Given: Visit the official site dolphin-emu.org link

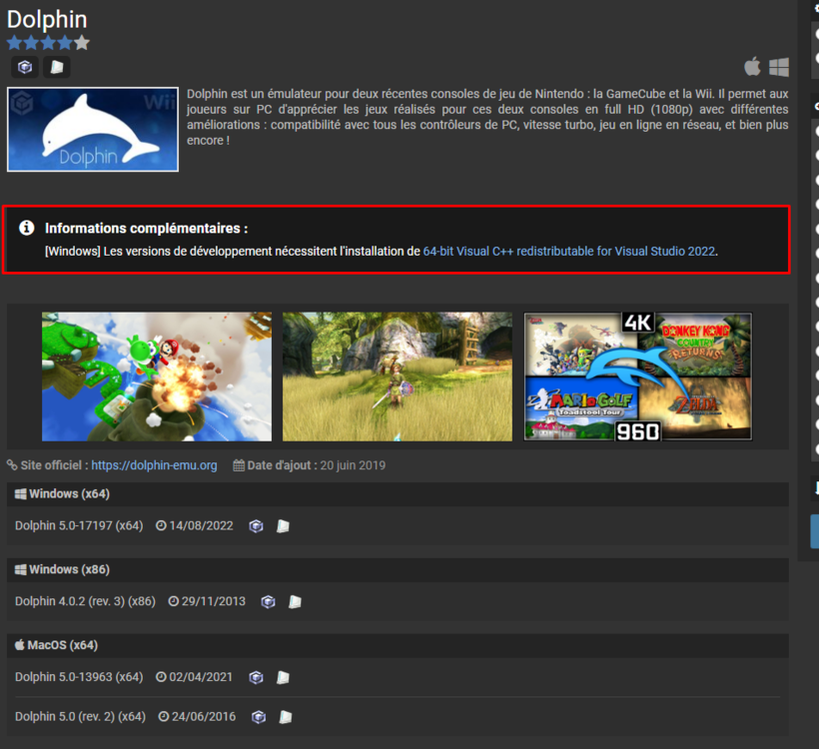Looking at the screenshot, I should (x=154, y=465).
